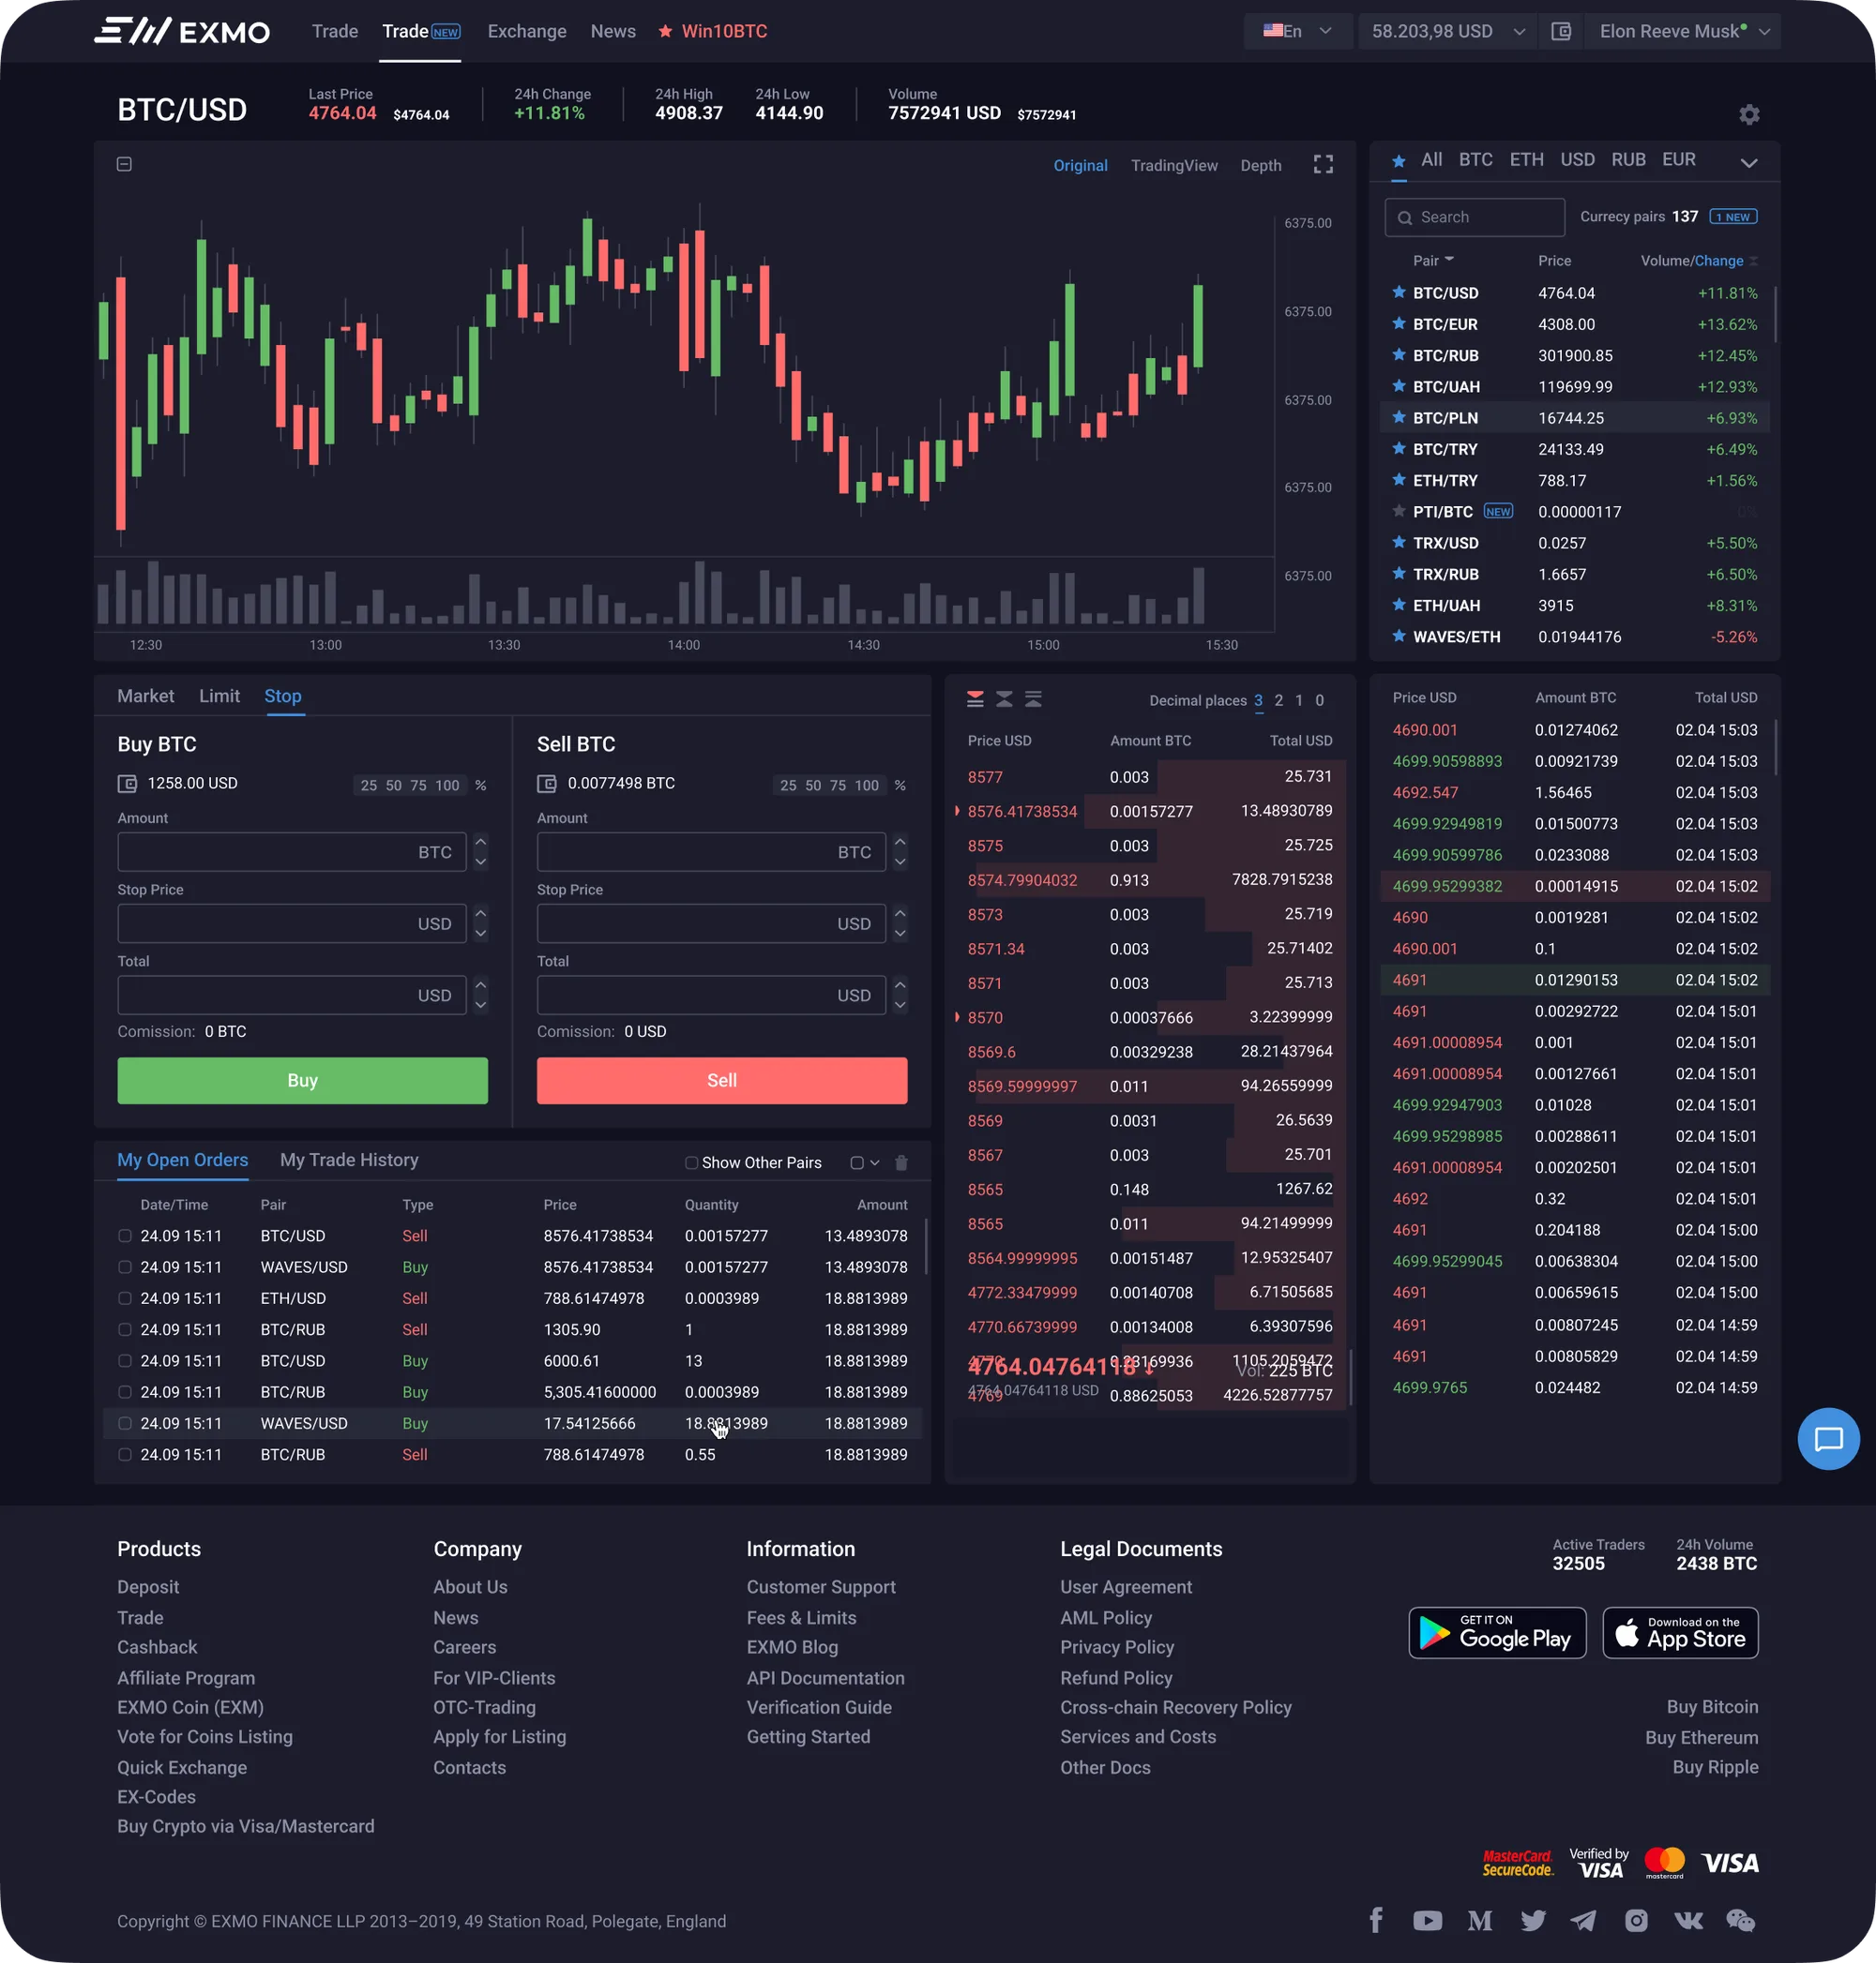Switch order book to the third layout icon
1876x1963 pixels.
(x=1033, y=699)
